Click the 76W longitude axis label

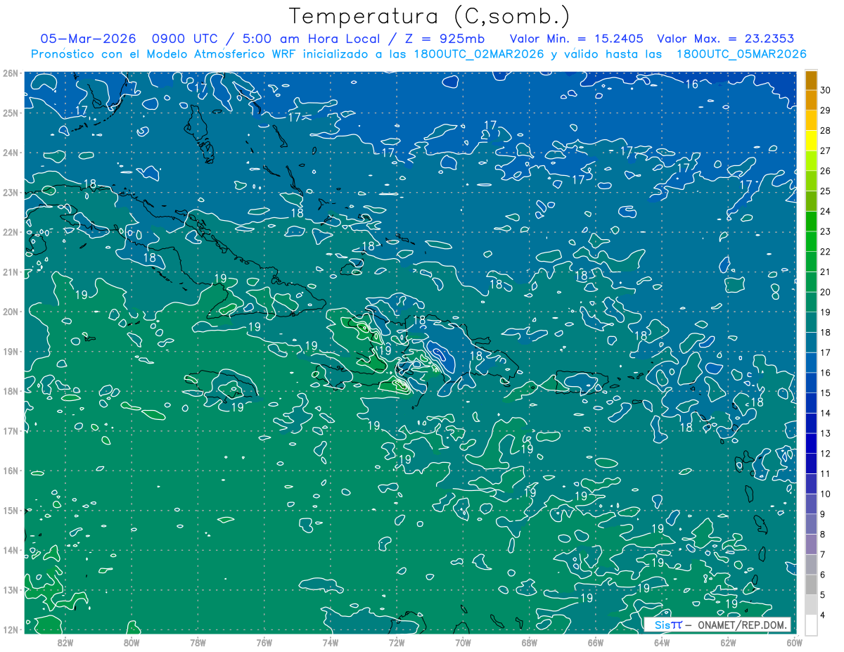click(264, 642)
